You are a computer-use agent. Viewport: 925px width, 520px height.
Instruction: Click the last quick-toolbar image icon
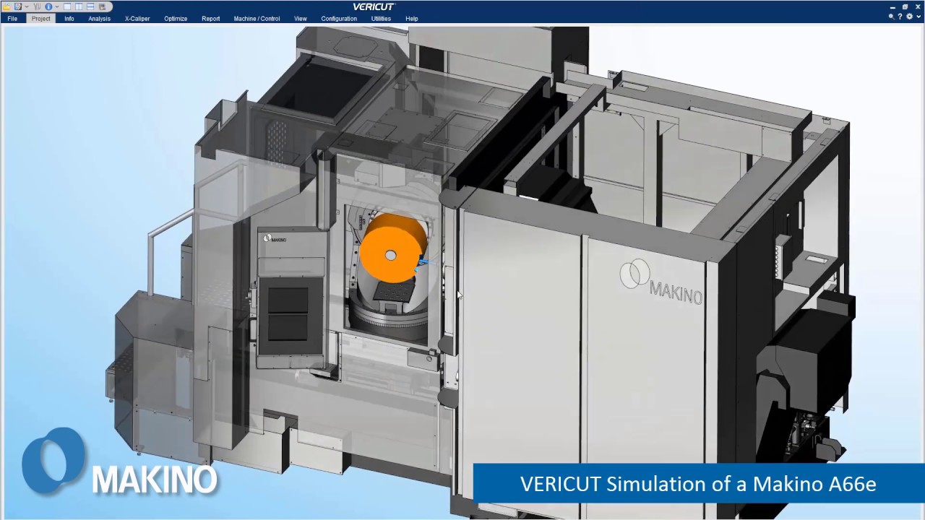click(x=102, y=6)
